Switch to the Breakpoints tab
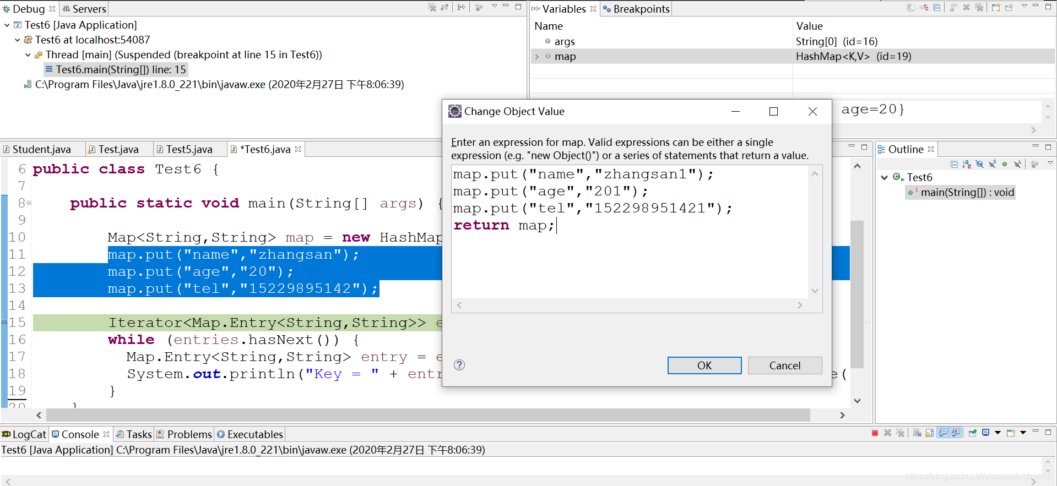 (636, 9)
